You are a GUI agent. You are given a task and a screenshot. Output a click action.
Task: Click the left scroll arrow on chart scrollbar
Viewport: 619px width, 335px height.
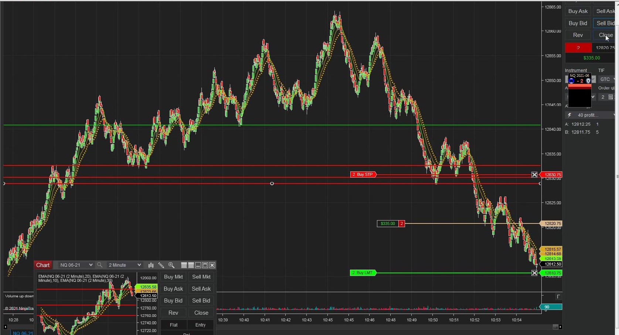click(5, 327)
